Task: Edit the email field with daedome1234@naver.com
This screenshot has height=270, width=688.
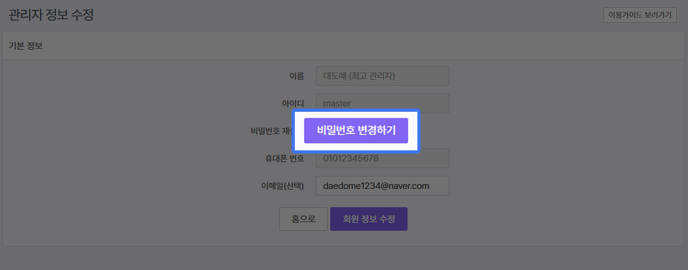Action: (x=382, y=186)
